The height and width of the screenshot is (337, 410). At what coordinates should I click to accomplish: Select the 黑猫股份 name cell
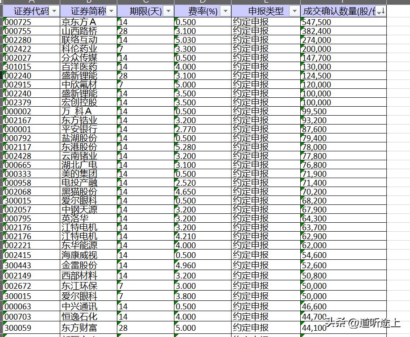(88, 191)
